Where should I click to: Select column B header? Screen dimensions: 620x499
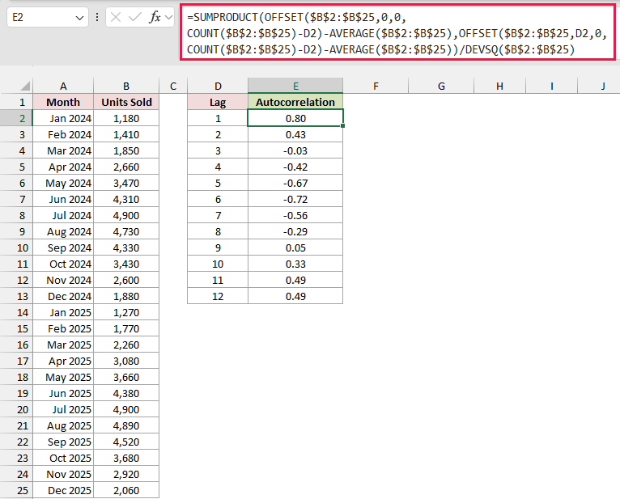point(126,86)
